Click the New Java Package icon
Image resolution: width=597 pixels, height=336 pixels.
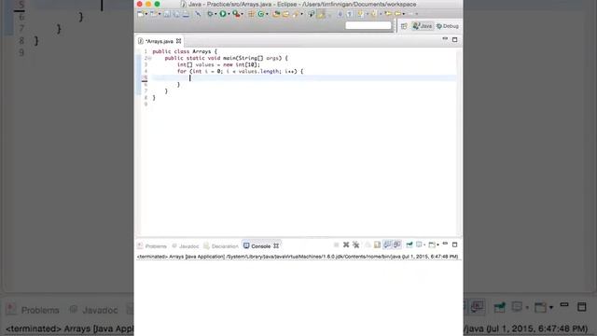pyautogui.click(x=251, y=14)
